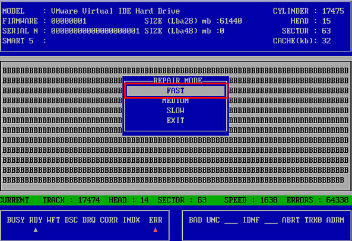The width and height of the screenshot is (352, 241).
Task: Click the ABRT error flag
Action: tap(291, 220)
